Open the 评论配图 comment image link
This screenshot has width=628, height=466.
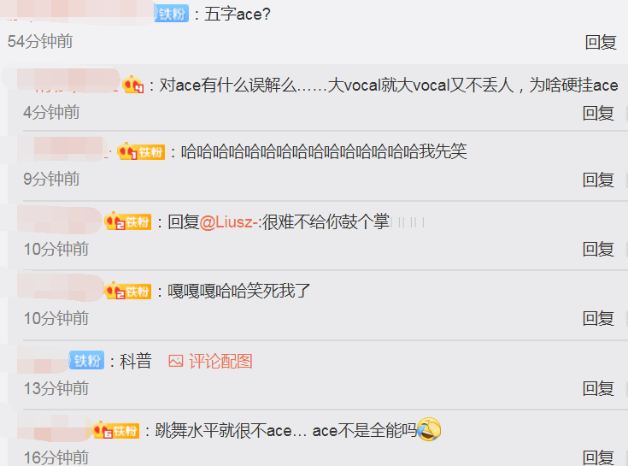pos(220,361)
